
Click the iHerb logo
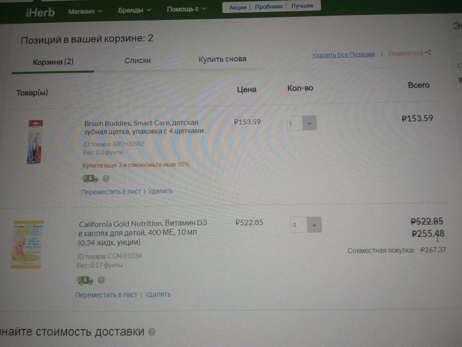coord(40,13)
